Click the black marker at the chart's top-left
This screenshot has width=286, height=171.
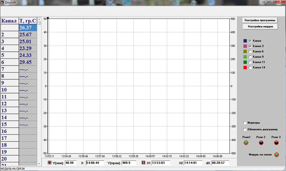click(x=48, y=18)
